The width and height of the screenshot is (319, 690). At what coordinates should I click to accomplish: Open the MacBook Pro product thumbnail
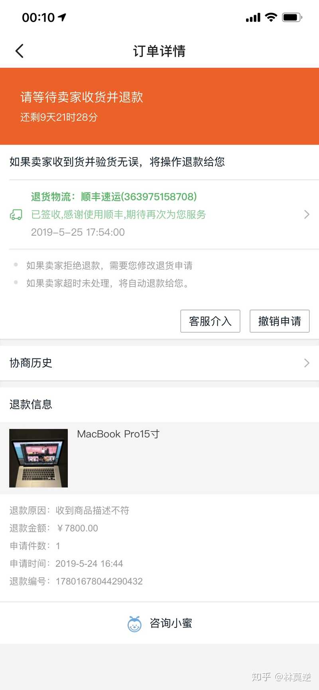(38, 458)
